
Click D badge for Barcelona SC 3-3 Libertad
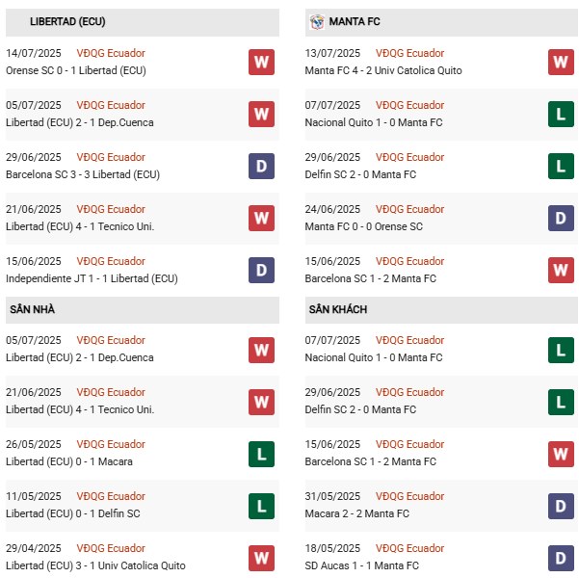261,167
